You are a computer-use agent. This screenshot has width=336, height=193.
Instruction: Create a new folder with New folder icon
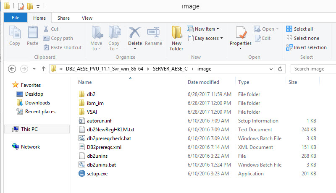click(176, 34)
